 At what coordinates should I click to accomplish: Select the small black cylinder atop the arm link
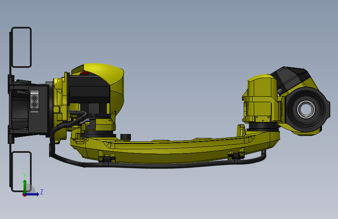pyautogui.click(x=126, y=137)
